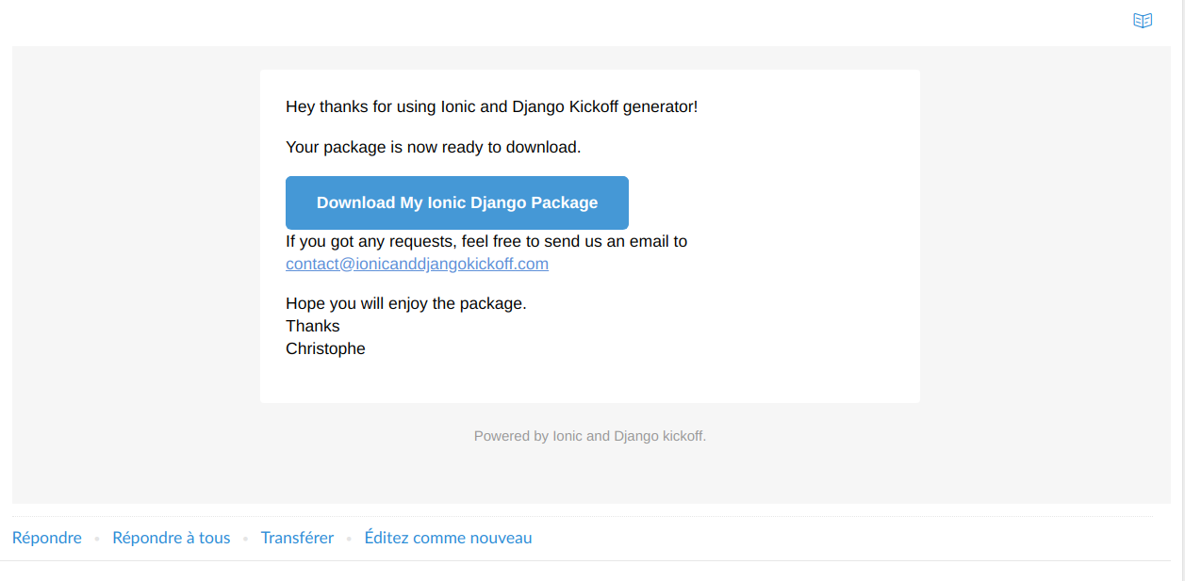Click the "Christophe" signature name
1185x581 pixels.
point(325,348)
